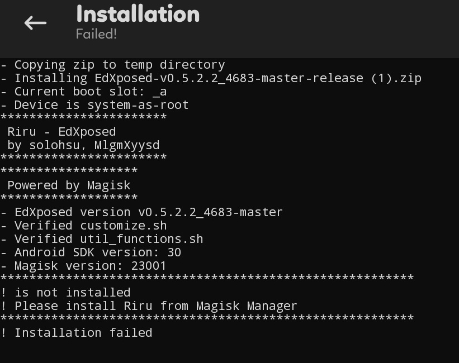Tap the Verified util_functions.sh entry
The height and width of the screenshot is (363, 459).
(102, 238)
